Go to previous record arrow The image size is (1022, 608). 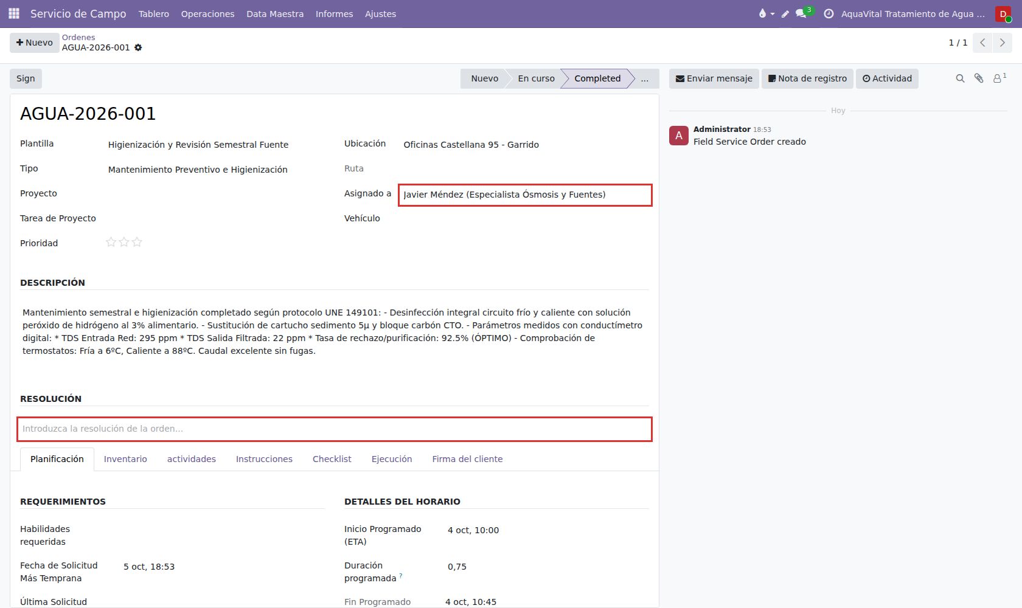pos(982,43)
